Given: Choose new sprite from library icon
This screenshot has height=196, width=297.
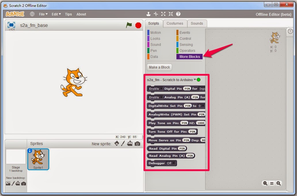Looking at the screenshot, I should 117,144.
